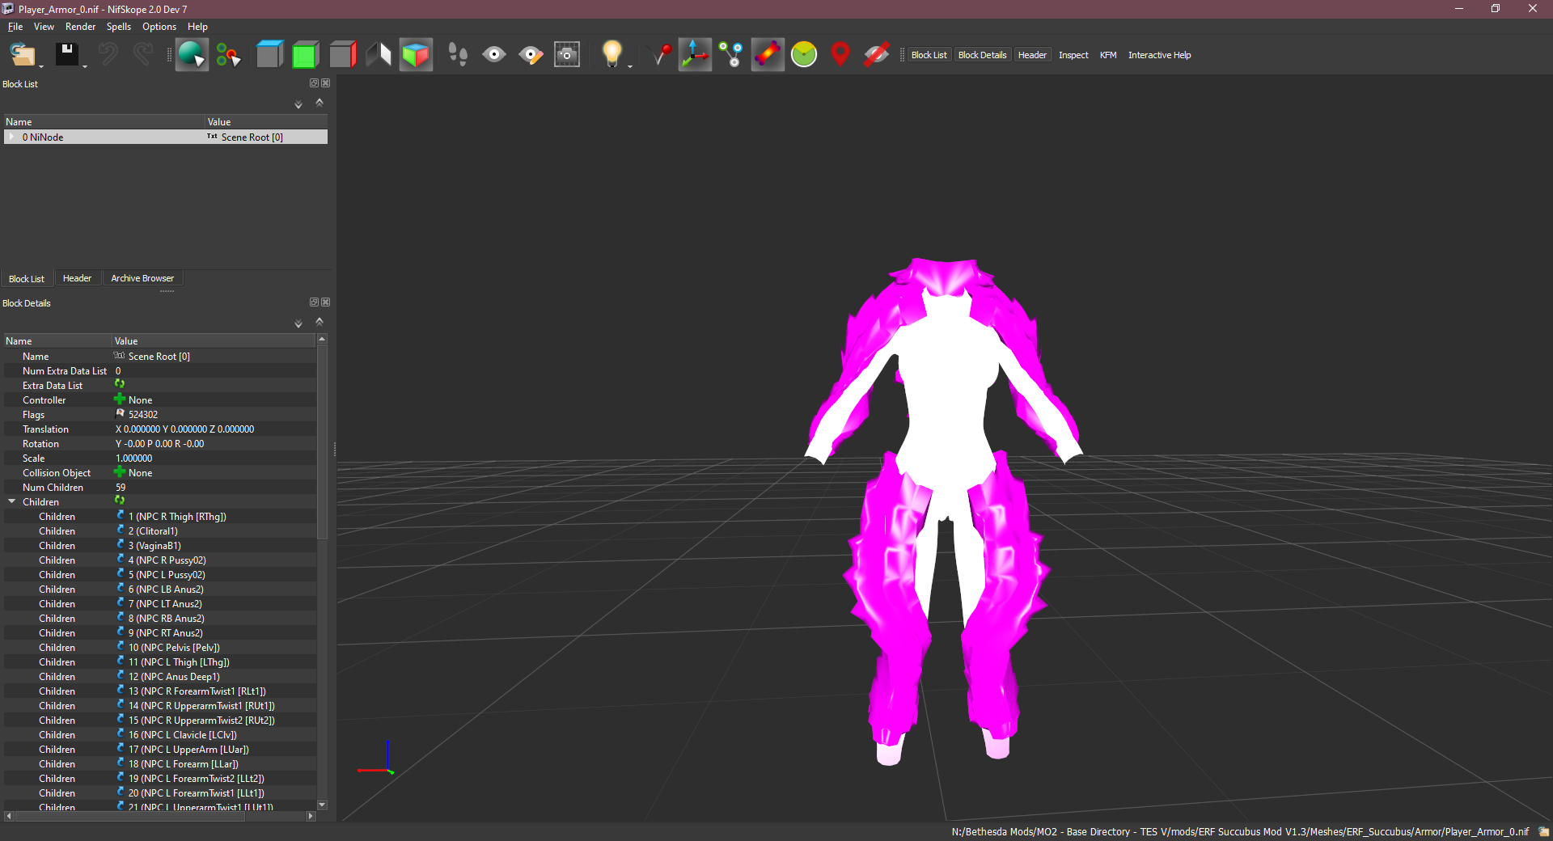Toggle Show Hidden crossed-eye icon
Image resolution: width=1553 pixels, height=841 pixels.
[x=877, y=55]
